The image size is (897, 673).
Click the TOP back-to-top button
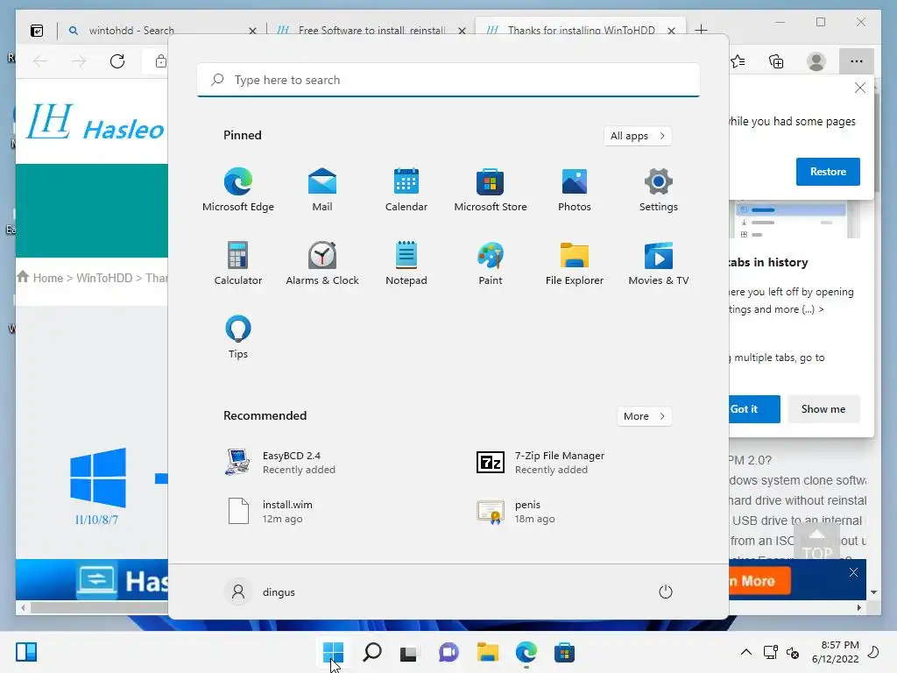click(x=817, y=542)
